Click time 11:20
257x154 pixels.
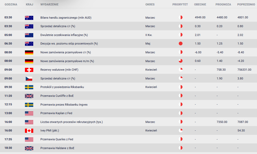tap(8, 96)
